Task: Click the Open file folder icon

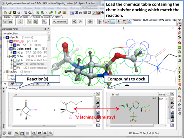Action: pos(10,13)
